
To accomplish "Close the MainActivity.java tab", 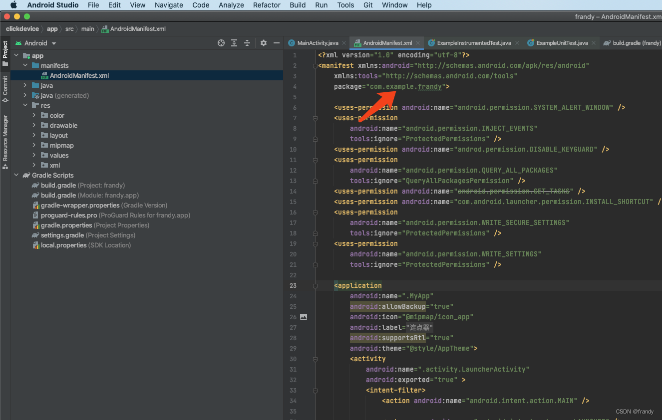I will [344, 43].
